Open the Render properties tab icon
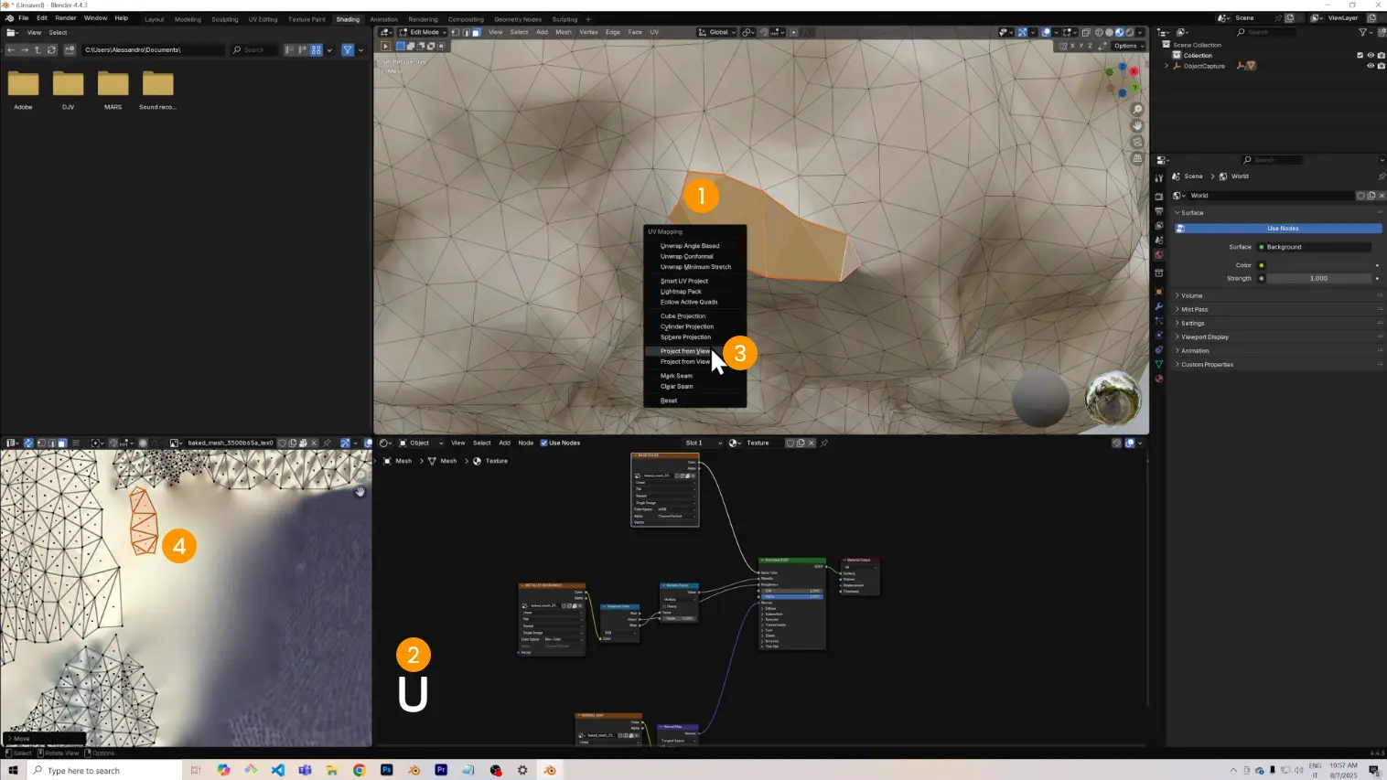 tap(1158, 196)
